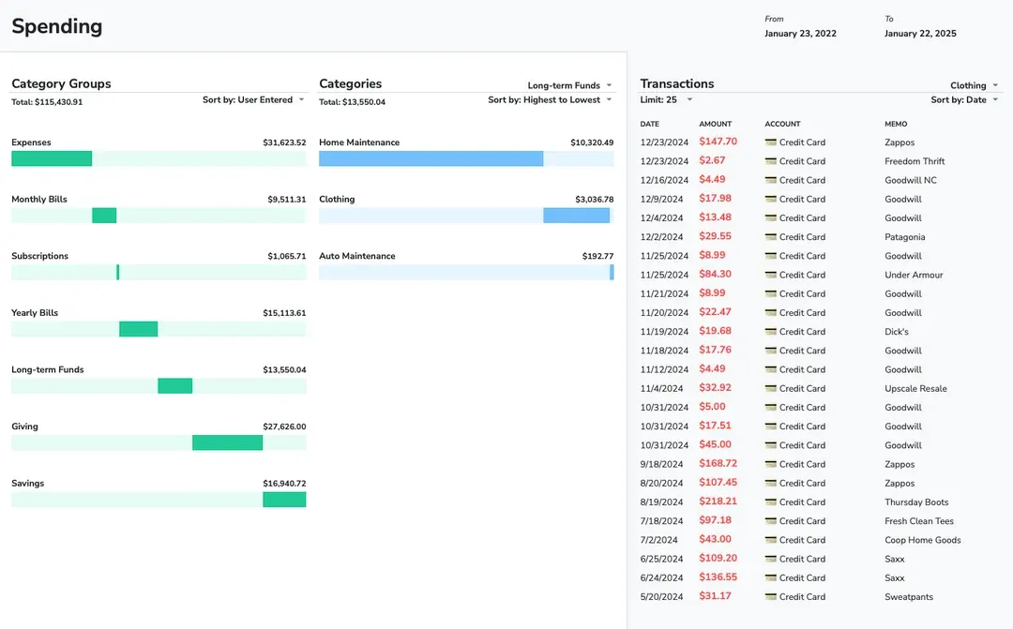Click the To date January 22, 2025
The image size is (1013, 629).
[x=920, y=34]
